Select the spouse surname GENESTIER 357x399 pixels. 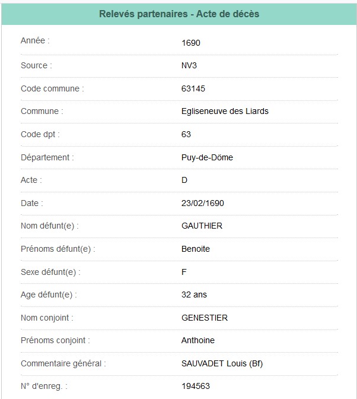[205, 318]
